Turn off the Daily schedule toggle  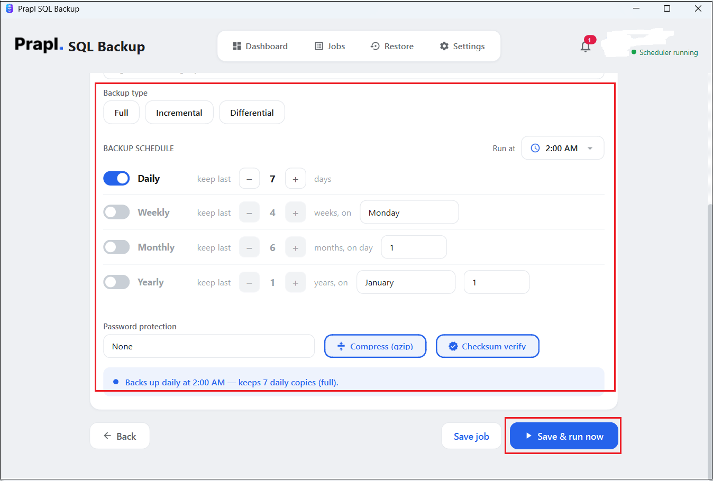(116, 179)
